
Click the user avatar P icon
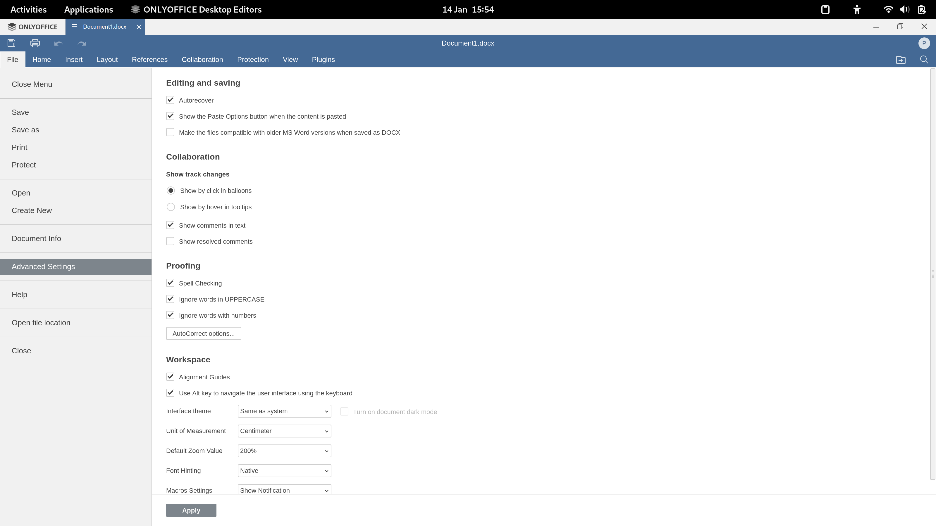(x=924, y=43)
